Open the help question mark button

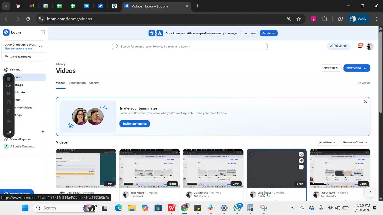370,193
